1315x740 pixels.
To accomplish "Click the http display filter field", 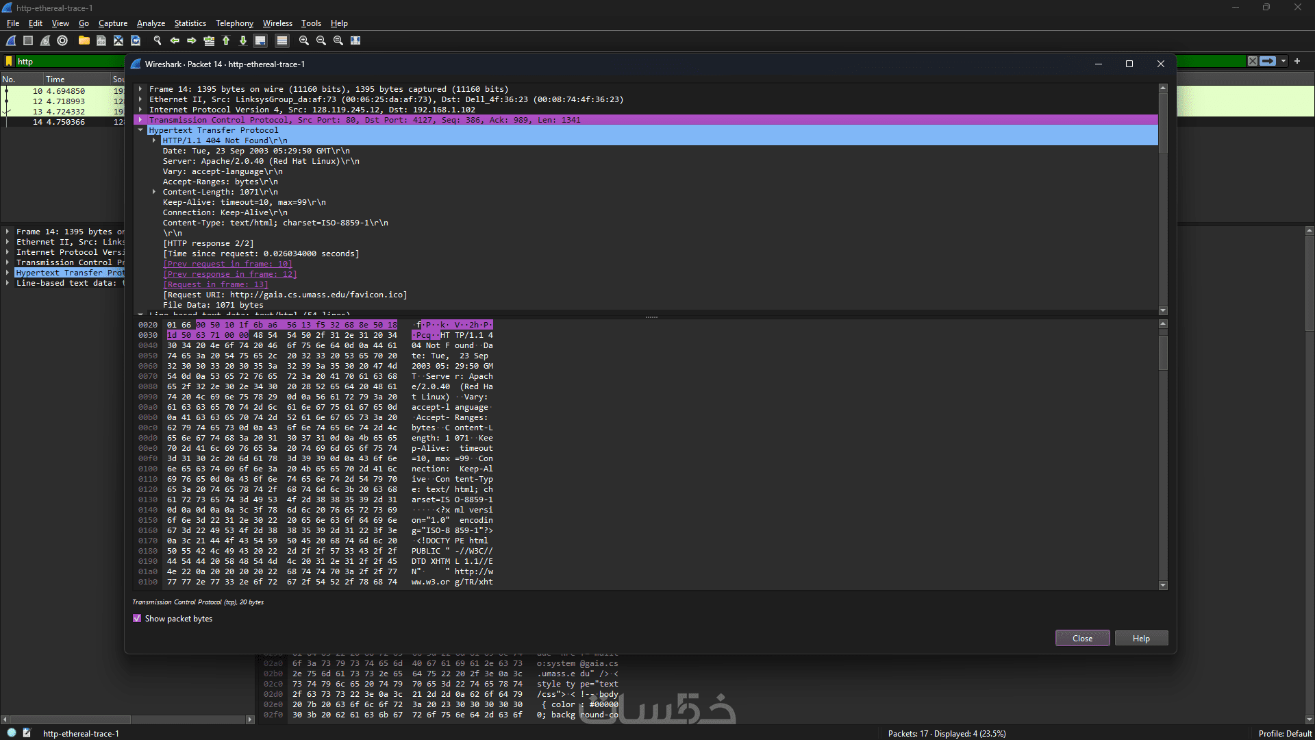I will pos(68,62).
